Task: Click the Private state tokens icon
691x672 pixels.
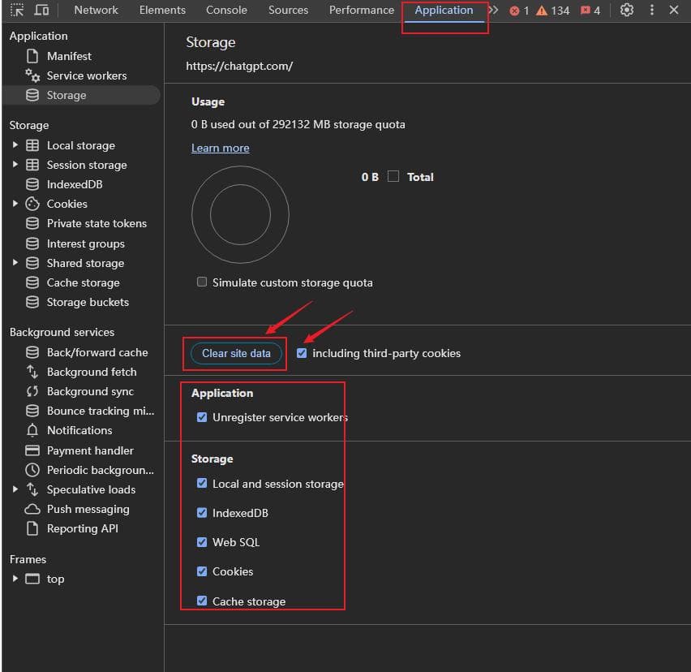Action: coord(32,223)
